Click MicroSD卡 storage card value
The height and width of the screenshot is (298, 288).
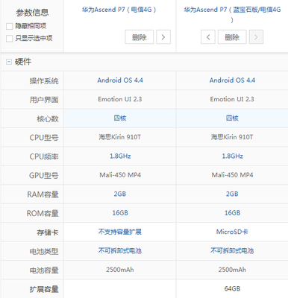click(232, 232)
